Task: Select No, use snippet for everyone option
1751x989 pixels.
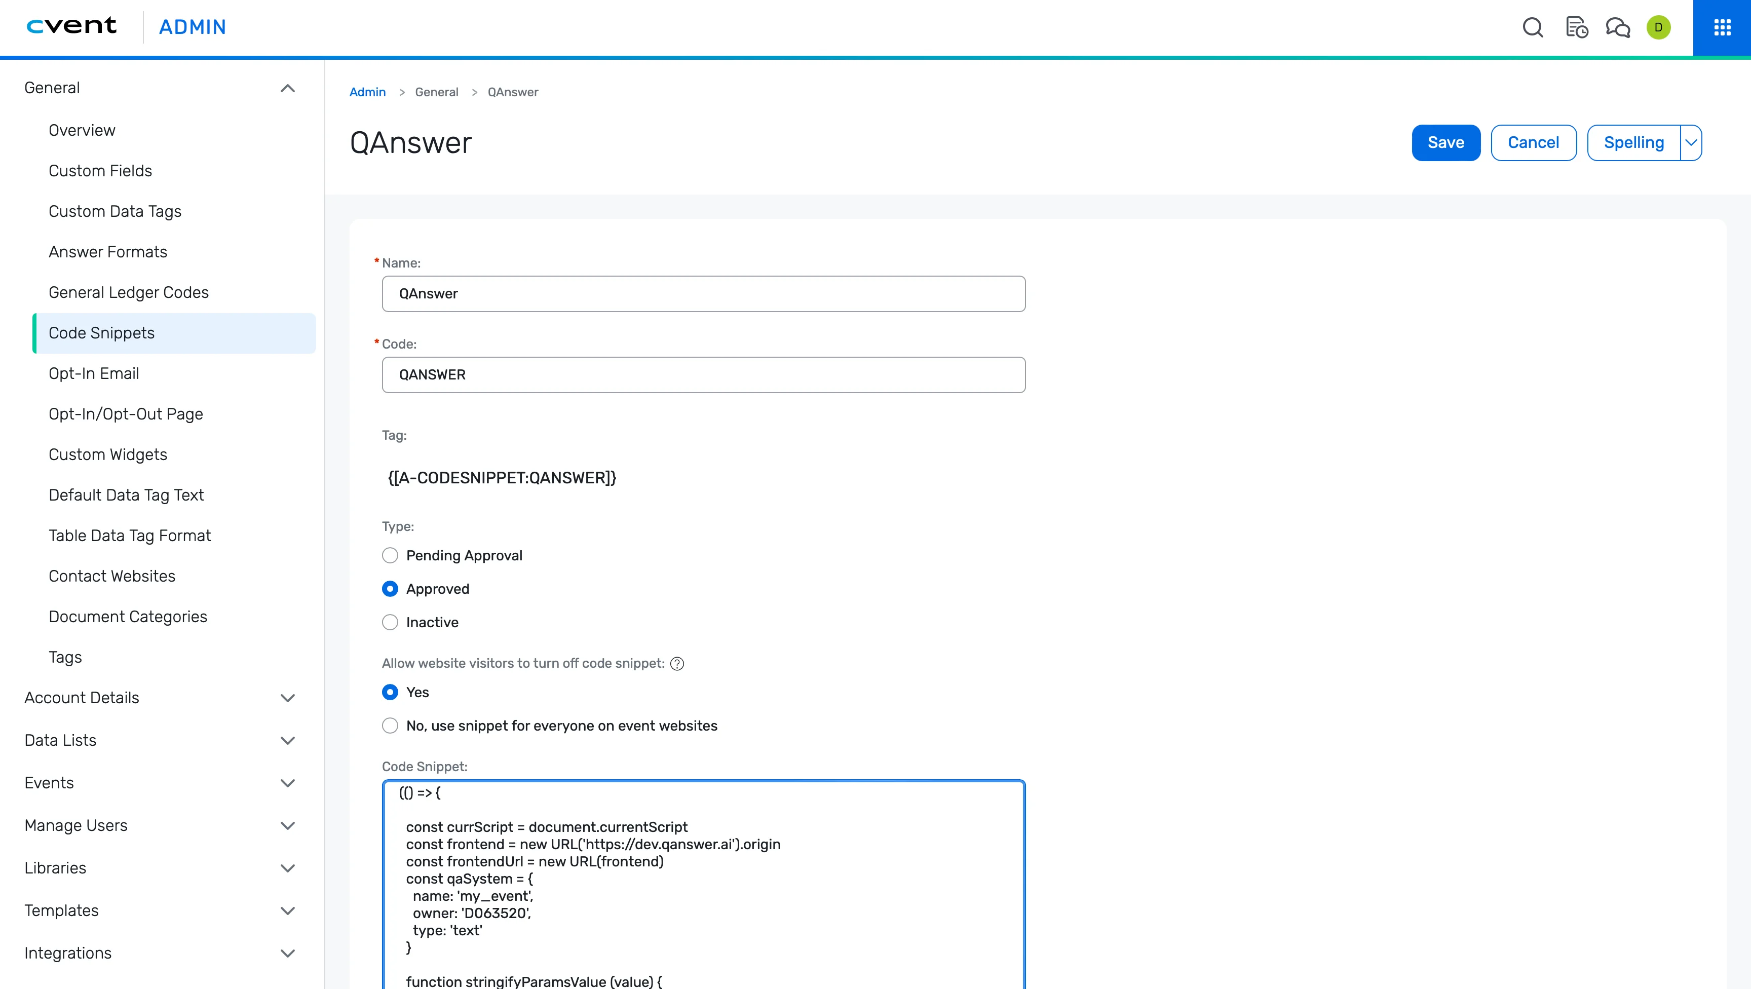Action: (390, 725)
